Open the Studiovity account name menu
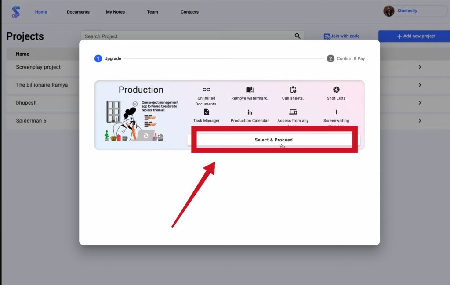The image size is (450, 285). tap(407, 11)
